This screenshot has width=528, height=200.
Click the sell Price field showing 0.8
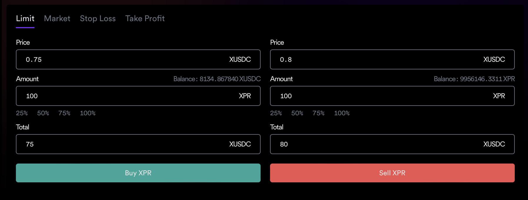coord(392,59)
